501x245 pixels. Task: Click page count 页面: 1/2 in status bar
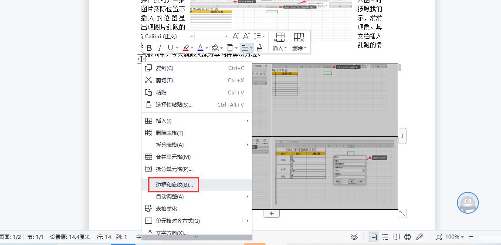[10, 237]
